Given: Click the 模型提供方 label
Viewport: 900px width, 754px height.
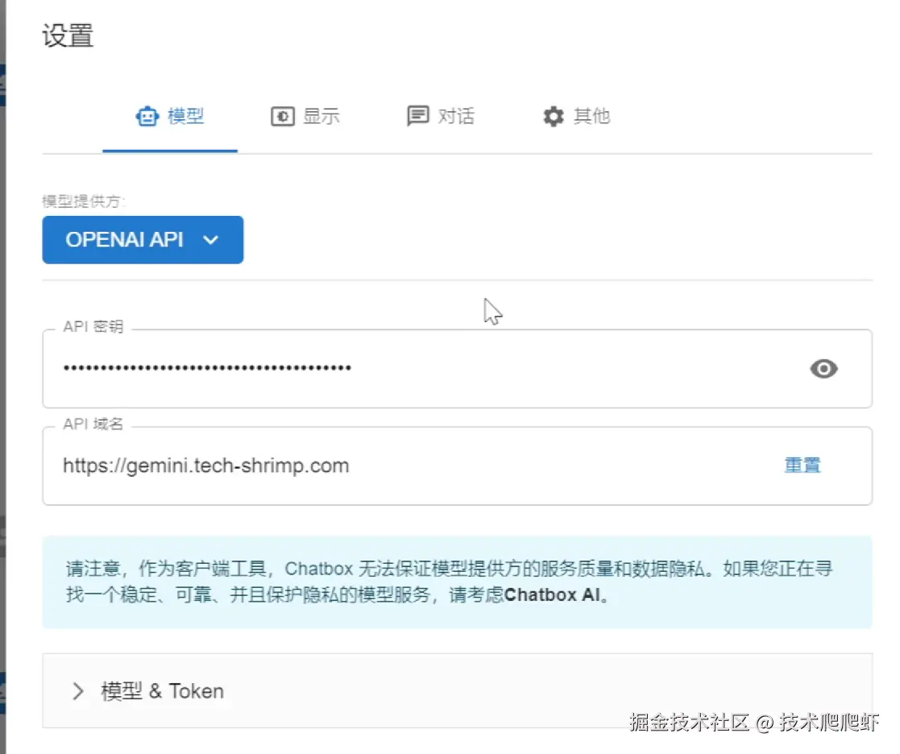Looking at the screenshot, I should pos(84,201).
